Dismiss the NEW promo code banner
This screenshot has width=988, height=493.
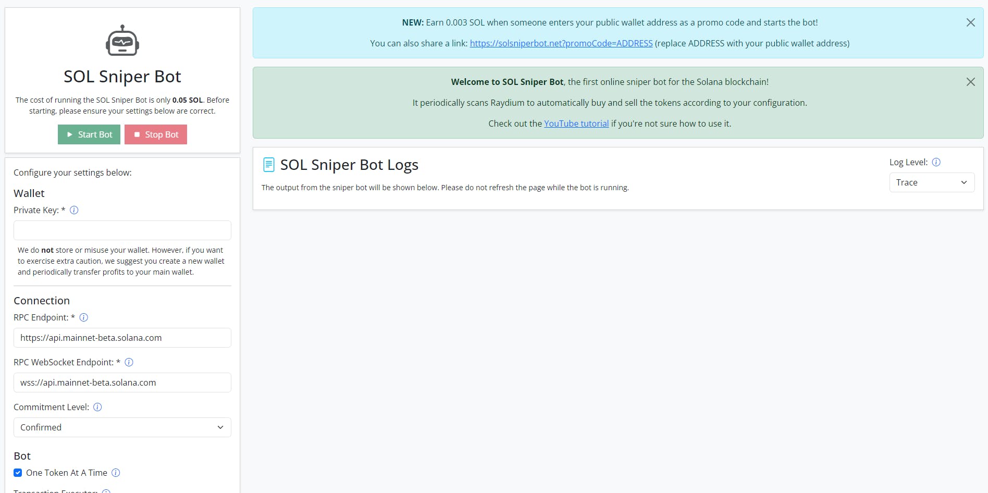pyautogui.click(x=970, y=22)
